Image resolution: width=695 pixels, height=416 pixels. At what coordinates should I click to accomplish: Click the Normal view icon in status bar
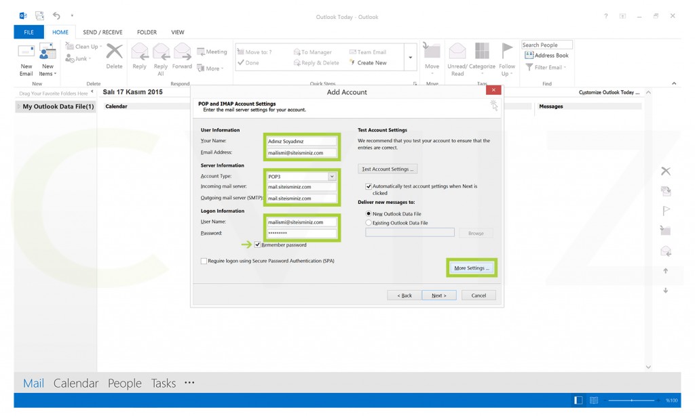578,400
